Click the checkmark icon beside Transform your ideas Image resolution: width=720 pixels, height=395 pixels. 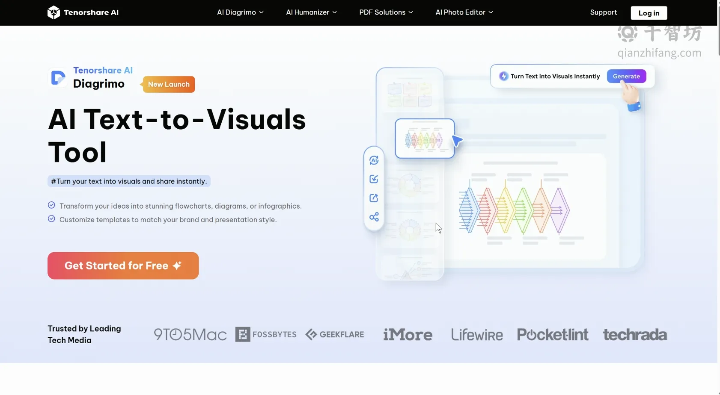click(51, 205)
